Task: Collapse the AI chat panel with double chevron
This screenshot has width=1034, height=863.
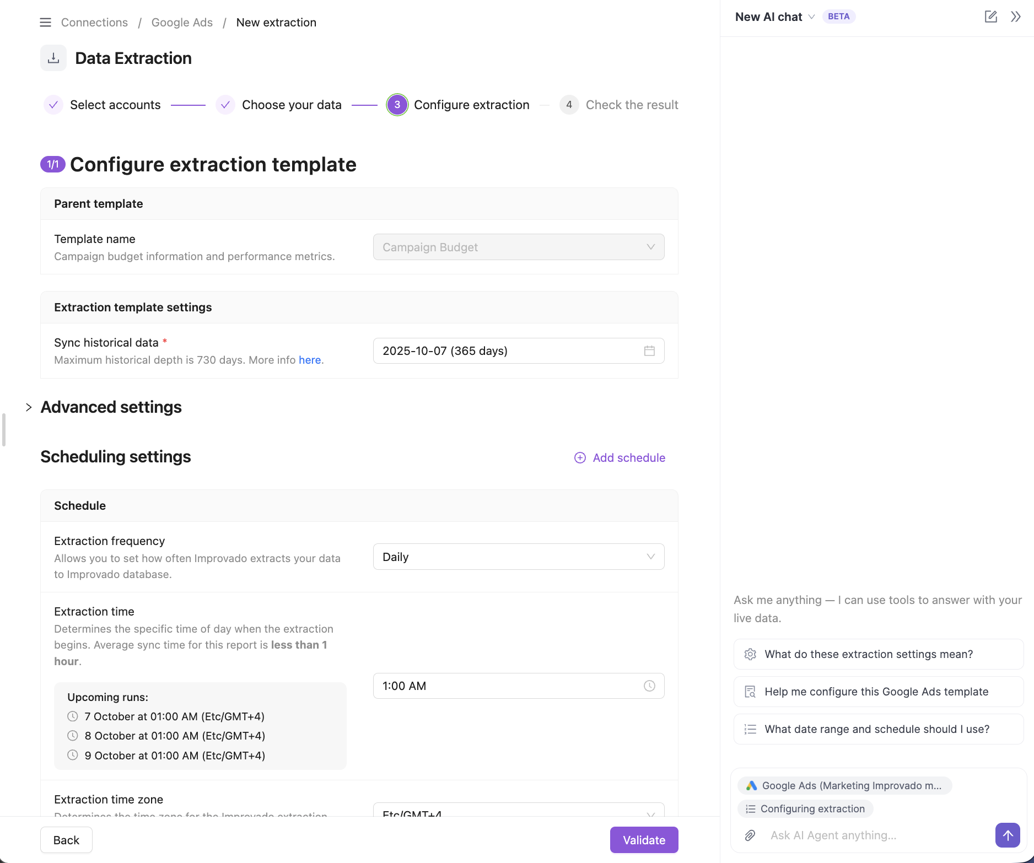Action: pyautogui.click(x=1016, y=17)
